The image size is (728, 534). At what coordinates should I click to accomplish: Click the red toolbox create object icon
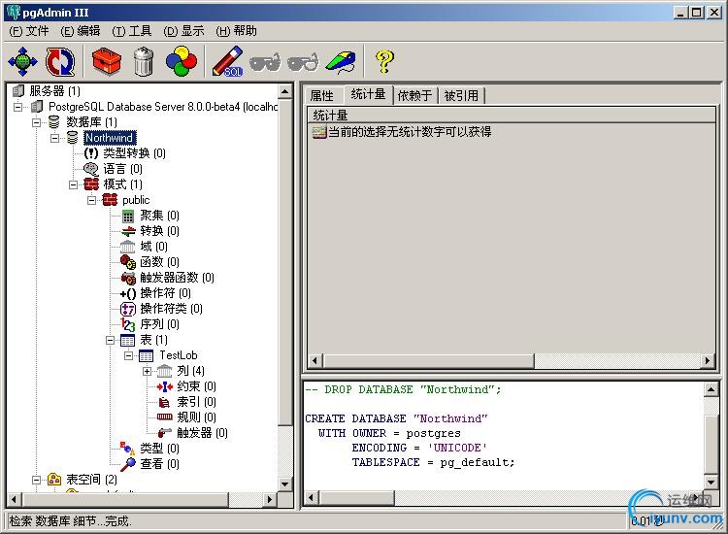pyautogui.click(x=107, y=61)
